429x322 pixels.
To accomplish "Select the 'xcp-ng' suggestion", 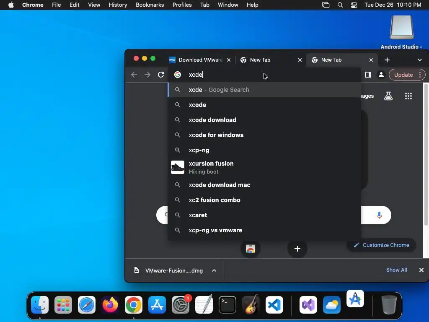I will 264,150.
